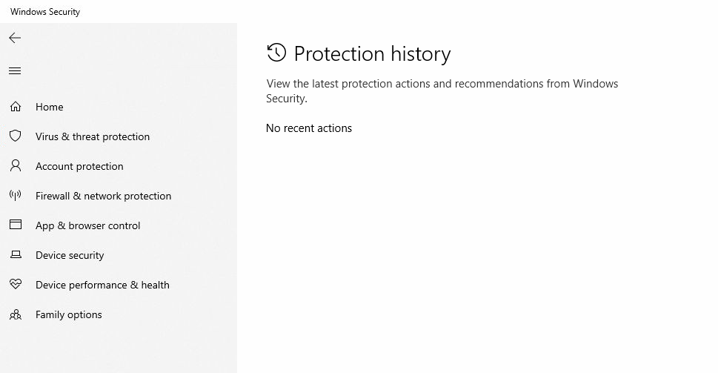Select Device security from sidebar
Viewport: 718px width, 373px height.
[x=70, y=255]
